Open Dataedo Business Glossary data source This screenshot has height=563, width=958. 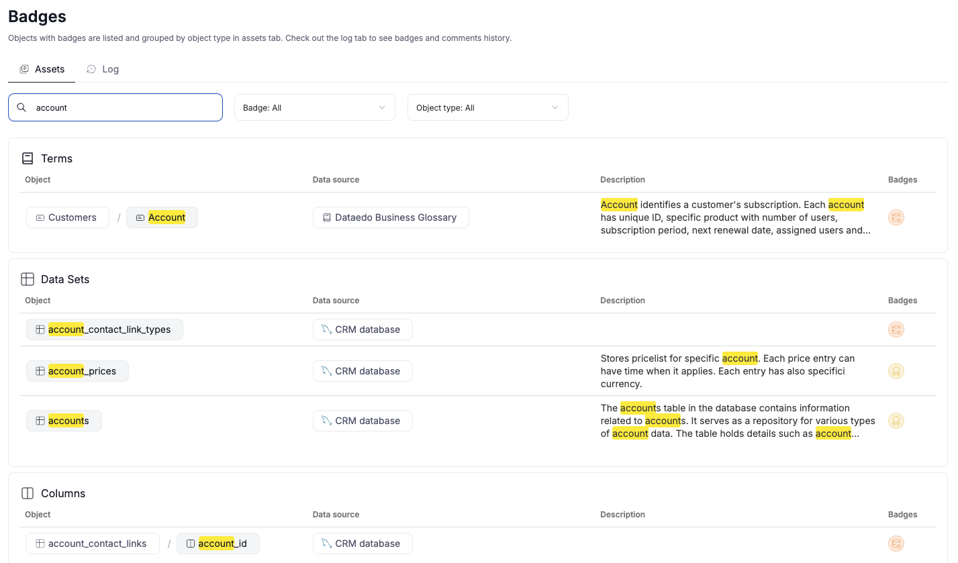[390, 217]
